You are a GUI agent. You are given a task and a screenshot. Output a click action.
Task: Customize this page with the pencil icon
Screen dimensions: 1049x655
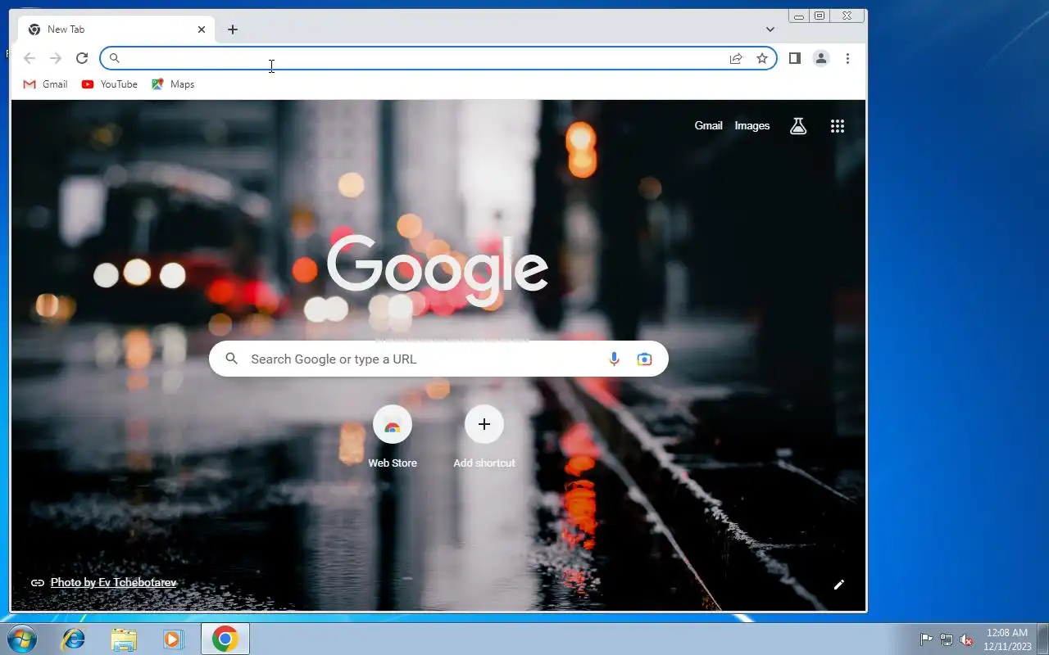pyautogui.click(x=838, y=585)
